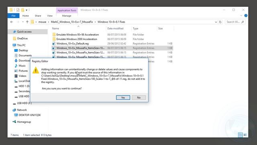This screenshot has height=145, width=257.
Task: Confirm the registry import with Yes
Action: tap(123, 97)
